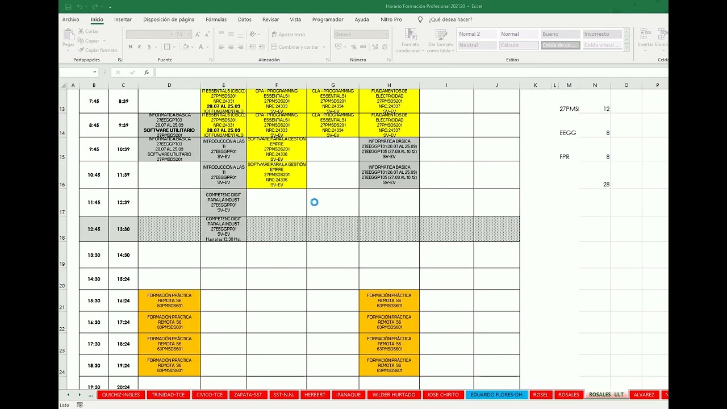
Task: Open the General number format dropdown
Action: 386,35
